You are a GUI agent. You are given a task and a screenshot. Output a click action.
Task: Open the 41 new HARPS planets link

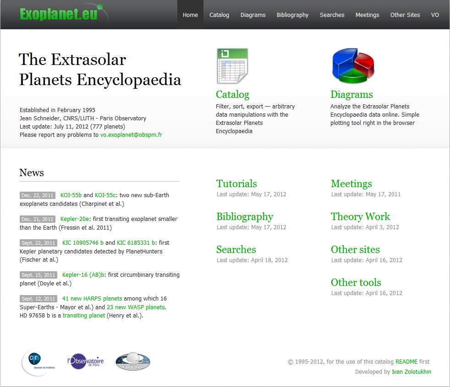(92, 299)
